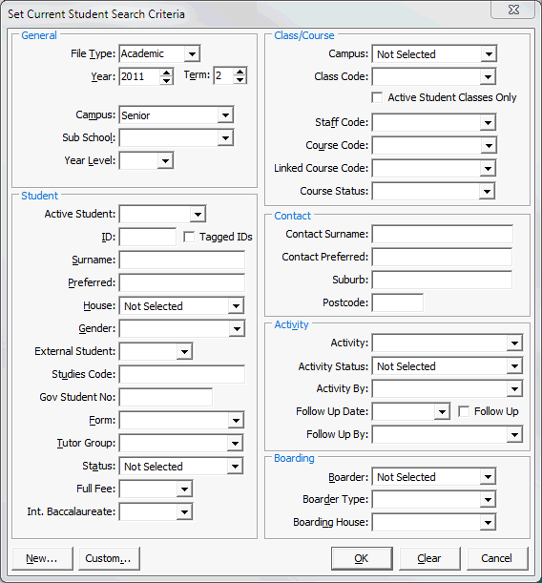This screenshot has width=542, height=583.
Task: Open the Custom... criteria button
Action: (109, 558)
